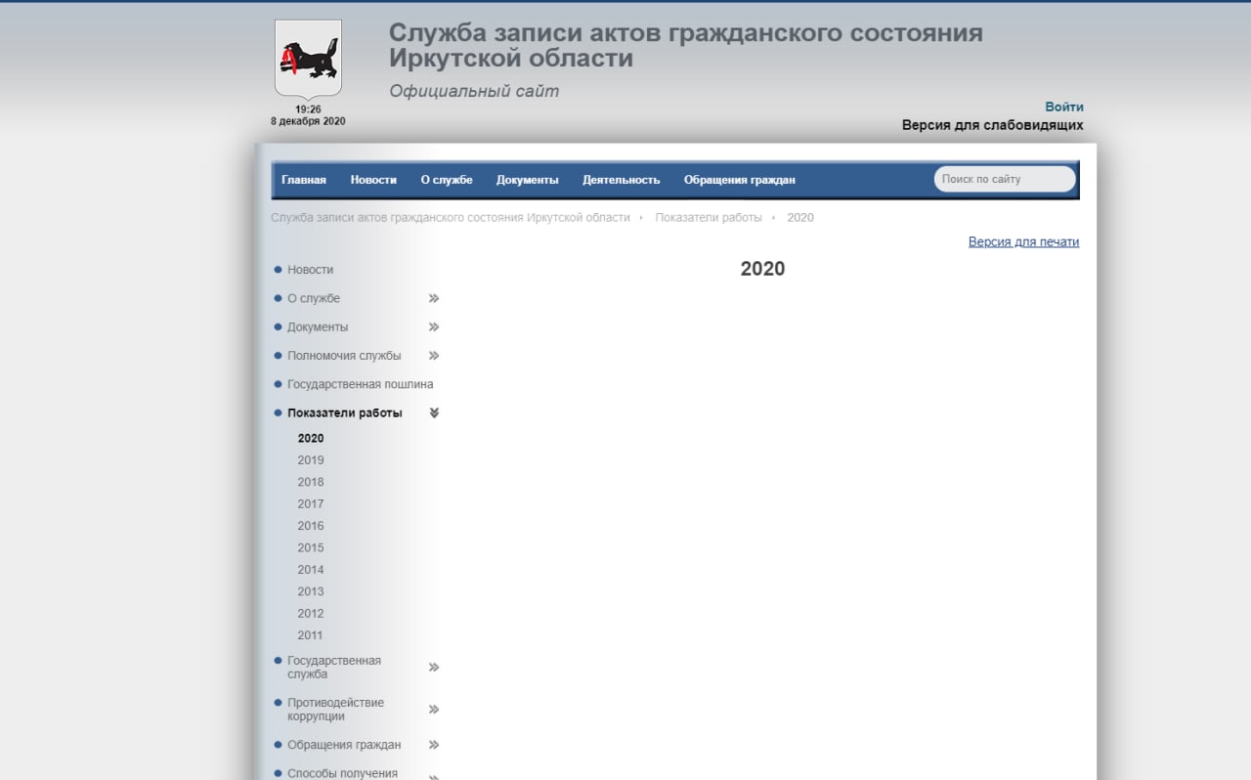
Task: Open the Версия для печати link
Action: click(1023, 241)
